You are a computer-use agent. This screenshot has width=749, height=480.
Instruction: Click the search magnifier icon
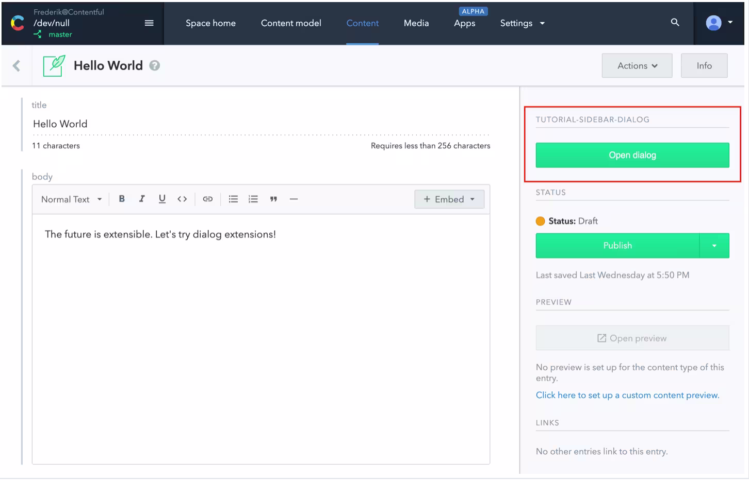(x=675, y=22)
